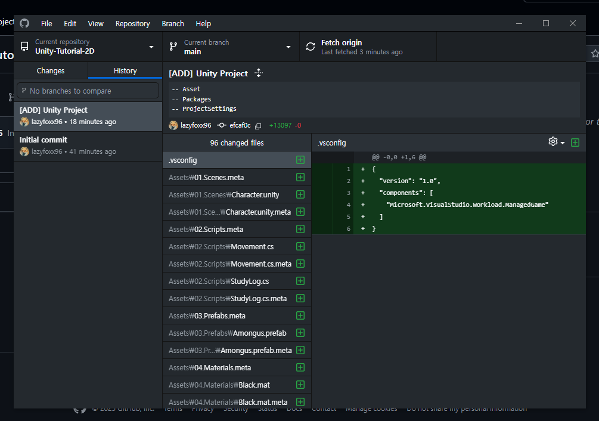Screen dimensions: 599x421
Task: Select Movement.cs file
Action: click(237, 246)
